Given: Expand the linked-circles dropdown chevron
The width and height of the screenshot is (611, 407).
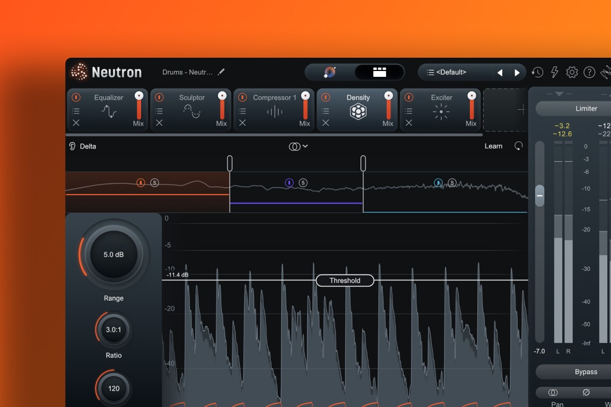Looking at the screenshot, I should click(x=305, y=146).
